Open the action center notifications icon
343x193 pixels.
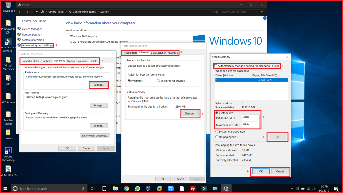[x=336, y=188]
